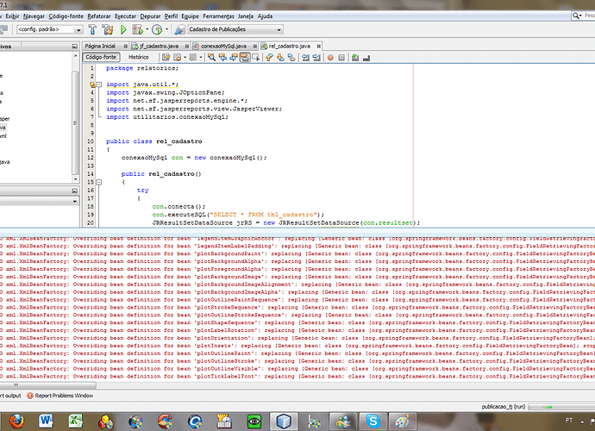Image resolution: width=595 pixels, height=431 pixels.
Task: Toggle Highlight Search in editor toolbar
Action: pyautogui.click(x=245, y=57)
